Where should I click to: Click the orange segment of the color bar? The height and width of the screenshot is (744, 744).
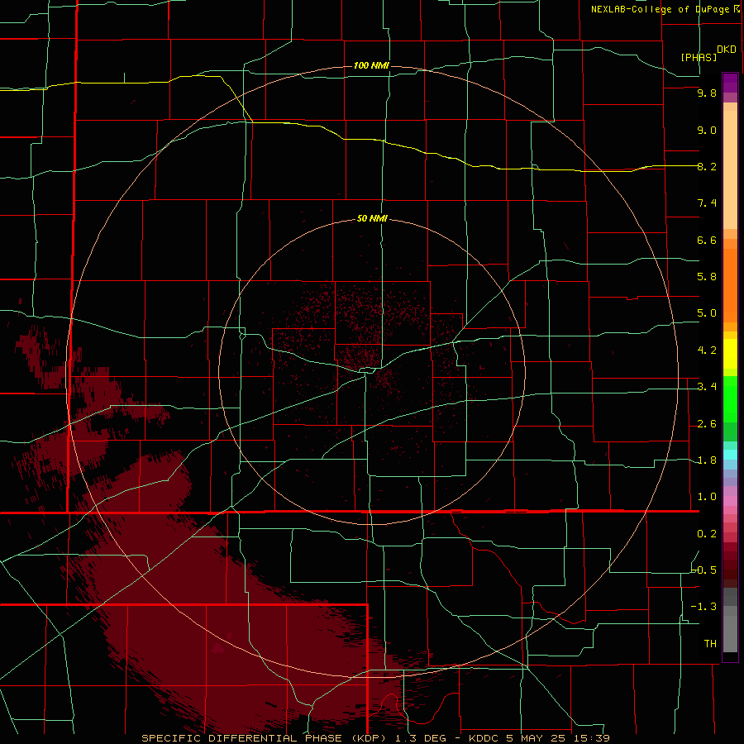[730, 286]
